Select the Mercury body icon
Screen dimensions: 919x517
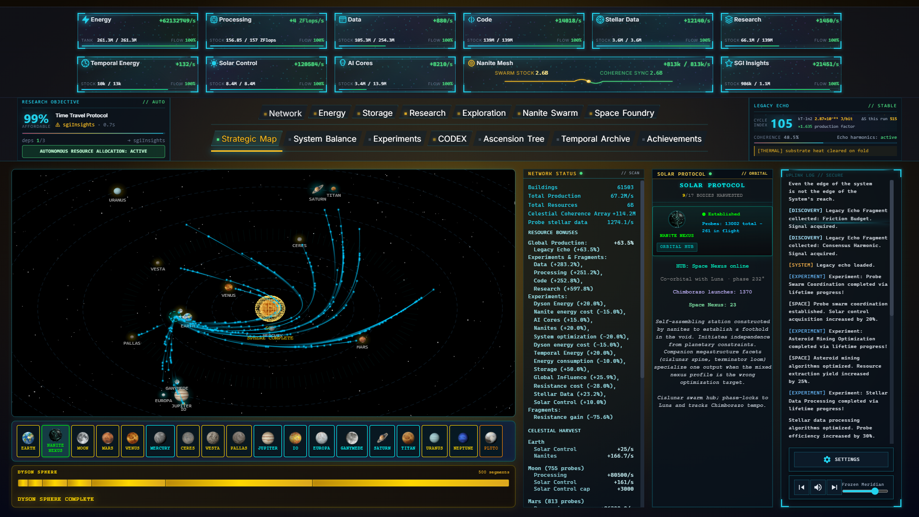[x=160, y=441]
